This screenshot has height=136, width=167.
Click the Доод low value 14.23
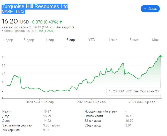click(47, 121)
